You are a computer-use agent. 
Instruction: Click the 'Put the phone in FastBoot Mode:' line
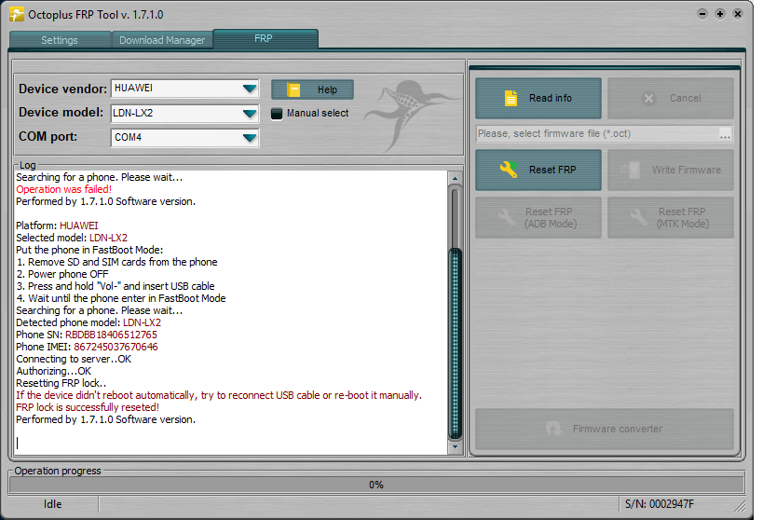(x=89, y=251)
